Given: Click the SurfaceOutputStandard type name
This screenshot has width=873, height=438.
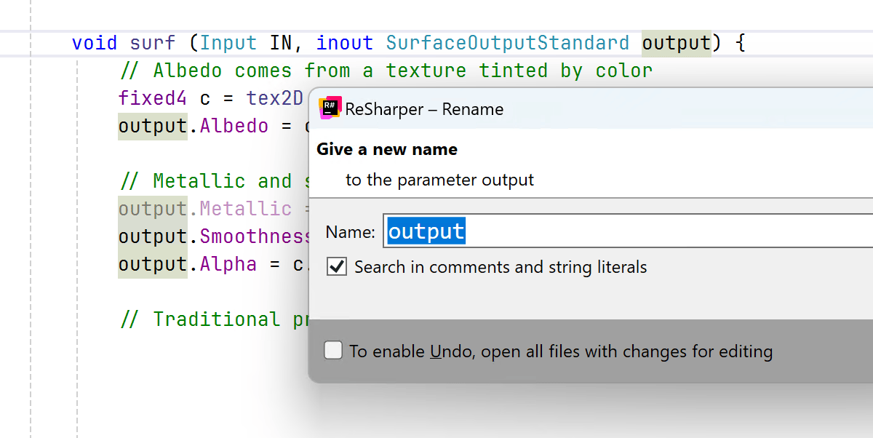Looking at the screenshot, I should pos(507,43).
